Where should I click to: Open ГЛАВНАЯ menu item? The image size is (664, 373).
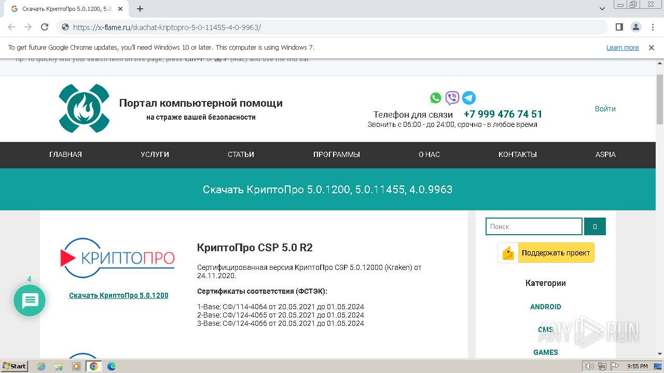pyautogui.click(x=65, y=154)
